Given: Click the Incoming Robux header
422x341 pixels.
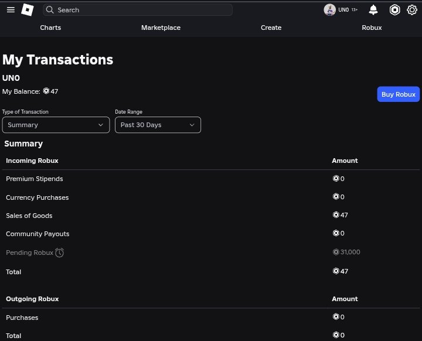Looking at the screenshot, I should coord(32,161).
